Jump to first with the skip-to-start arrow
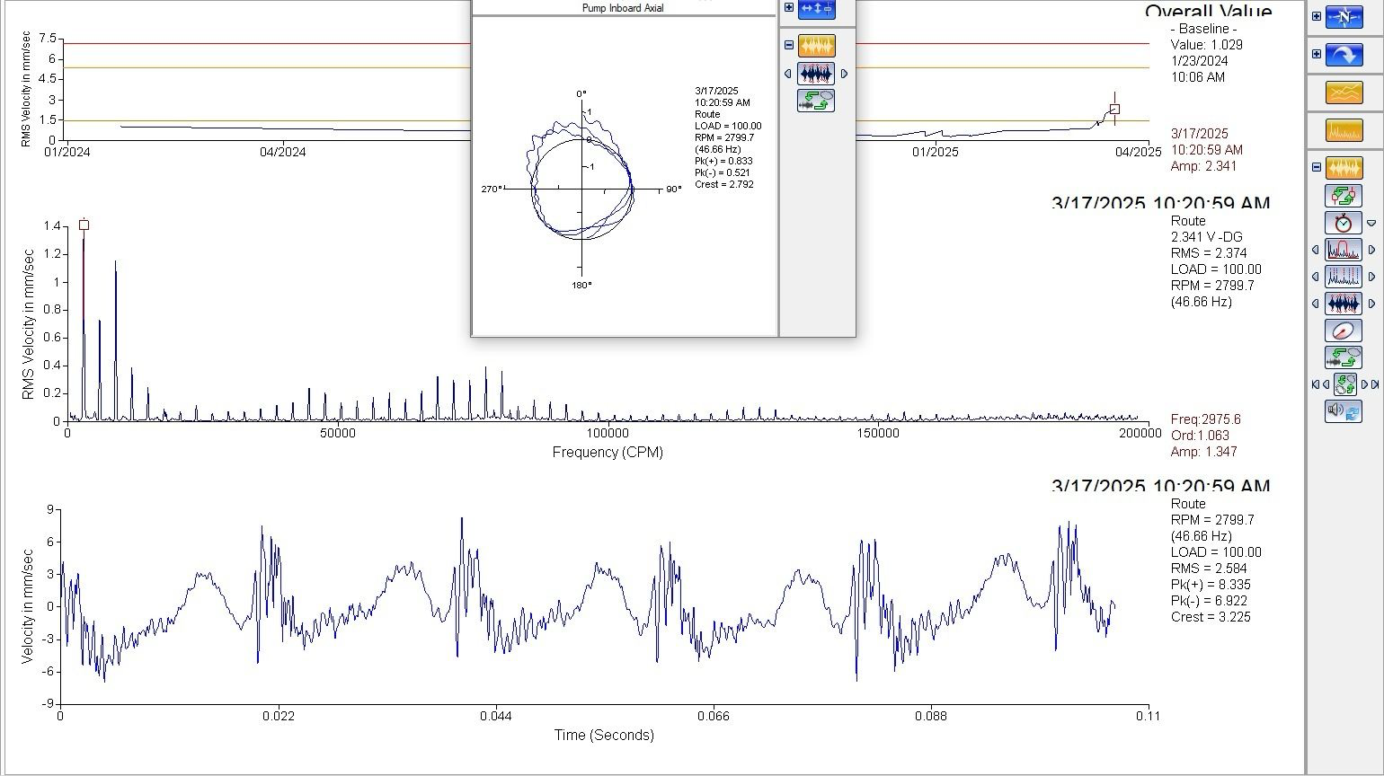The width and height of the screenshot is (1384, 776). 1315,384
